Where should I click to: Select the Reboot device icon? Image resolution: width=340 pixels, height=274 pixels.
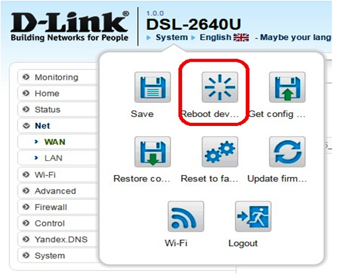click(x=220, y=87)
